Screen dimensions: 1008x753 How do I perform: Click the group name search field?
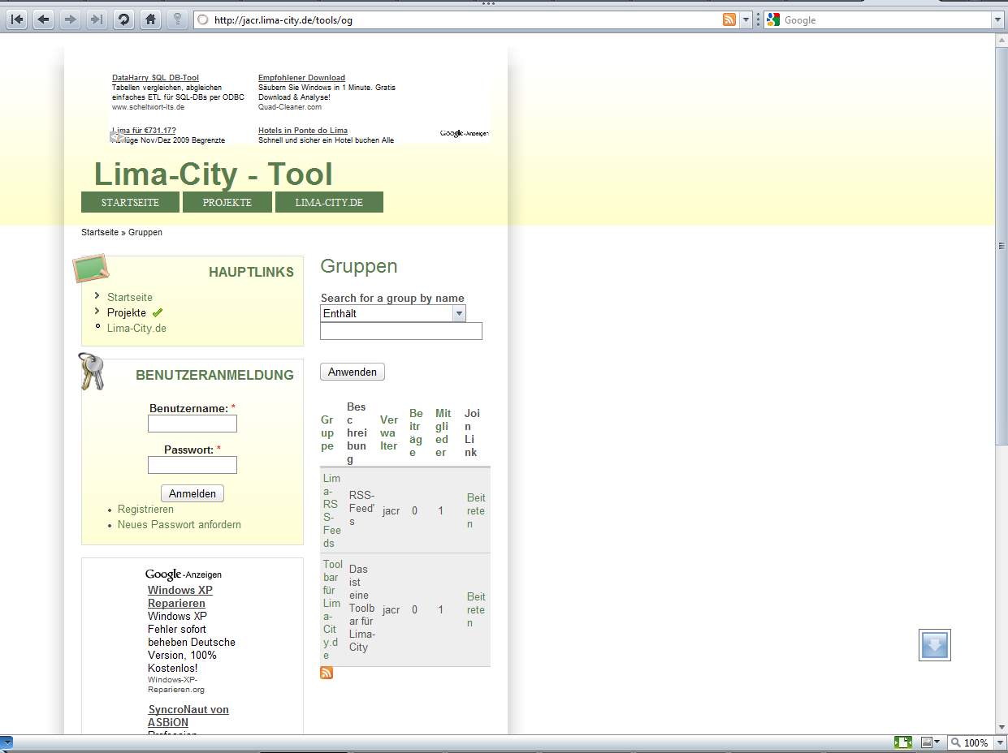[x=401, y=331]
